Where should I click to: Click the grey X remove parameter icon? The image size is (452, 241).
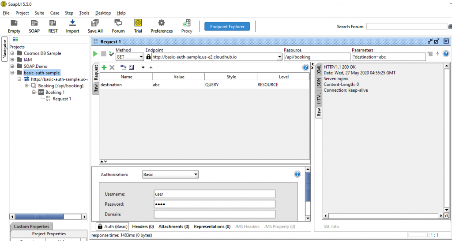click(x=112, y=67)
